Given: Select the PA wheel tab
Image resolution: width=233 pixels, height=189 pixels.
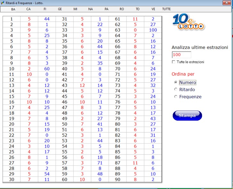Looking at the screenshot, I should [x=106, y=9].
